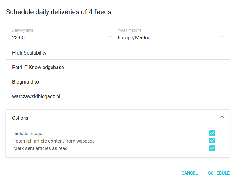Image resolution: width=237 pixels, height=180 pixels.
Task: Collapse the Options panel chevron
Action: click(x=222, y=117)
